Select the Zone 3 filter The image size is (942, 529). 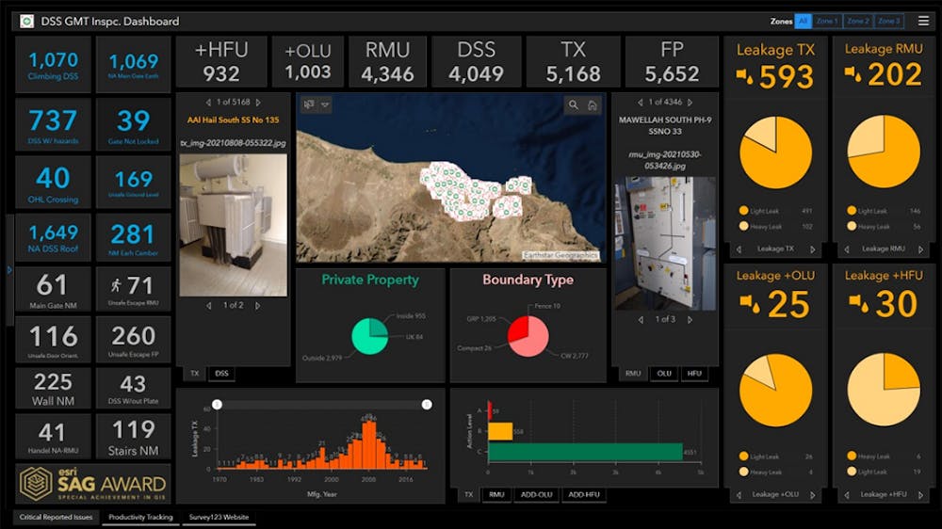889,21
